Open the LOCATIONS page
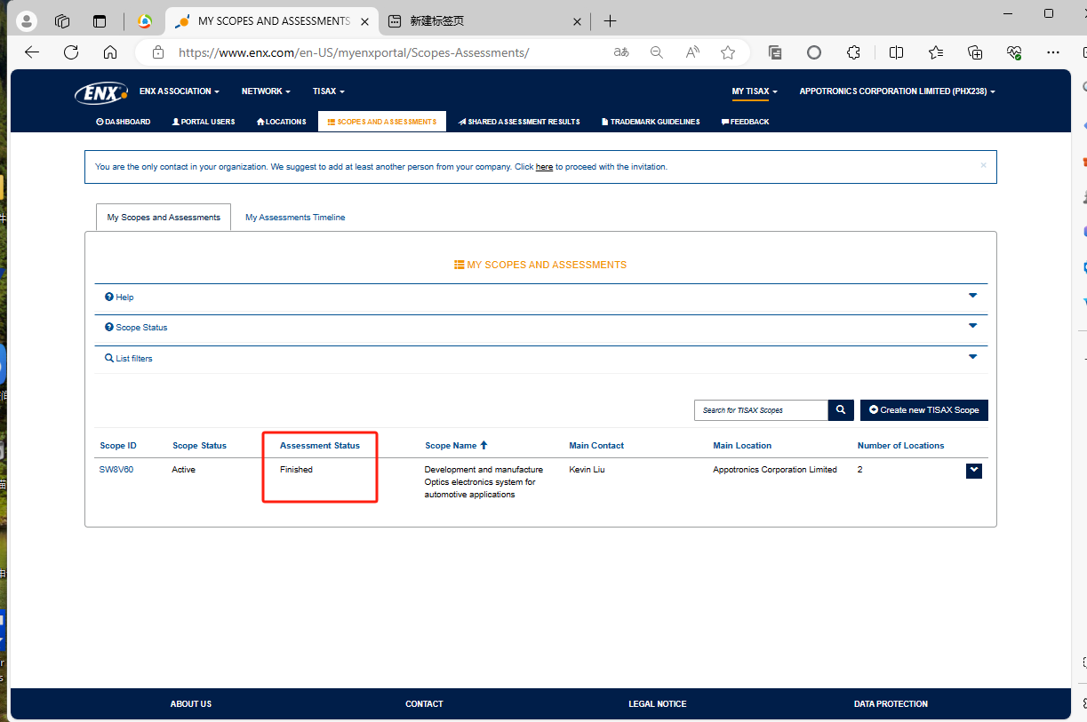Image resolution: width=1087 pixels, height=722 pixels. coord(281,122)
